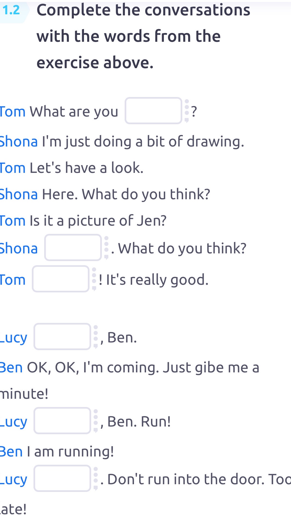The image size is (291, 515).
Task: Click the blue speaker name 'Tom'
Action: tap(12, 112)
